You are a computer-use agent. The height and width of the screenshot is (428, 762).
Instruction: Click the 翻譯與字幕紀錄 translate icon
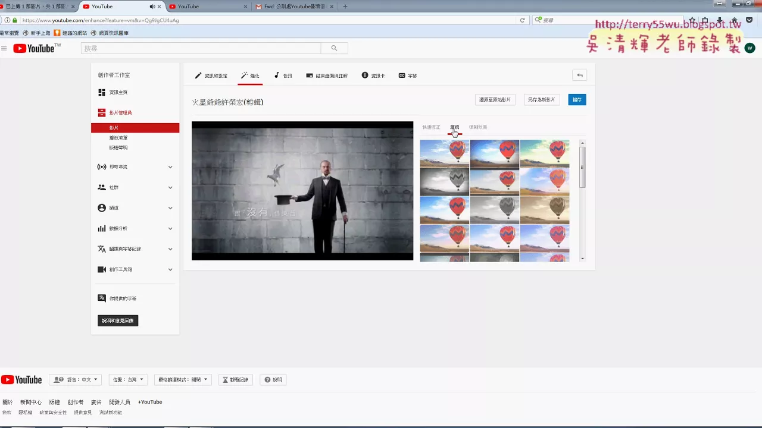[x=102, y=249]
